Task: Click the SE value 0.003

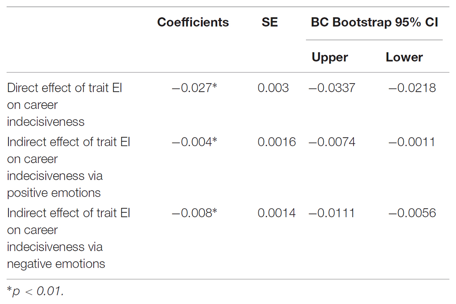Action: 273,88
